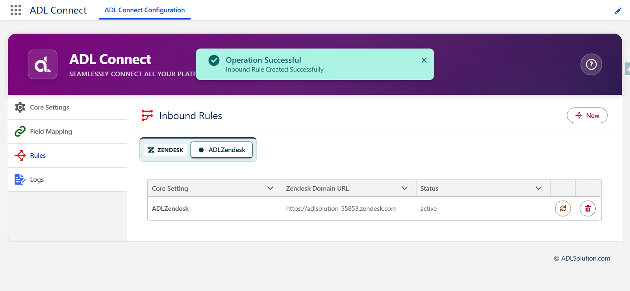Select the ZENDESK platform tab
This screenshot has width=630, height=291.
(165, 150)
